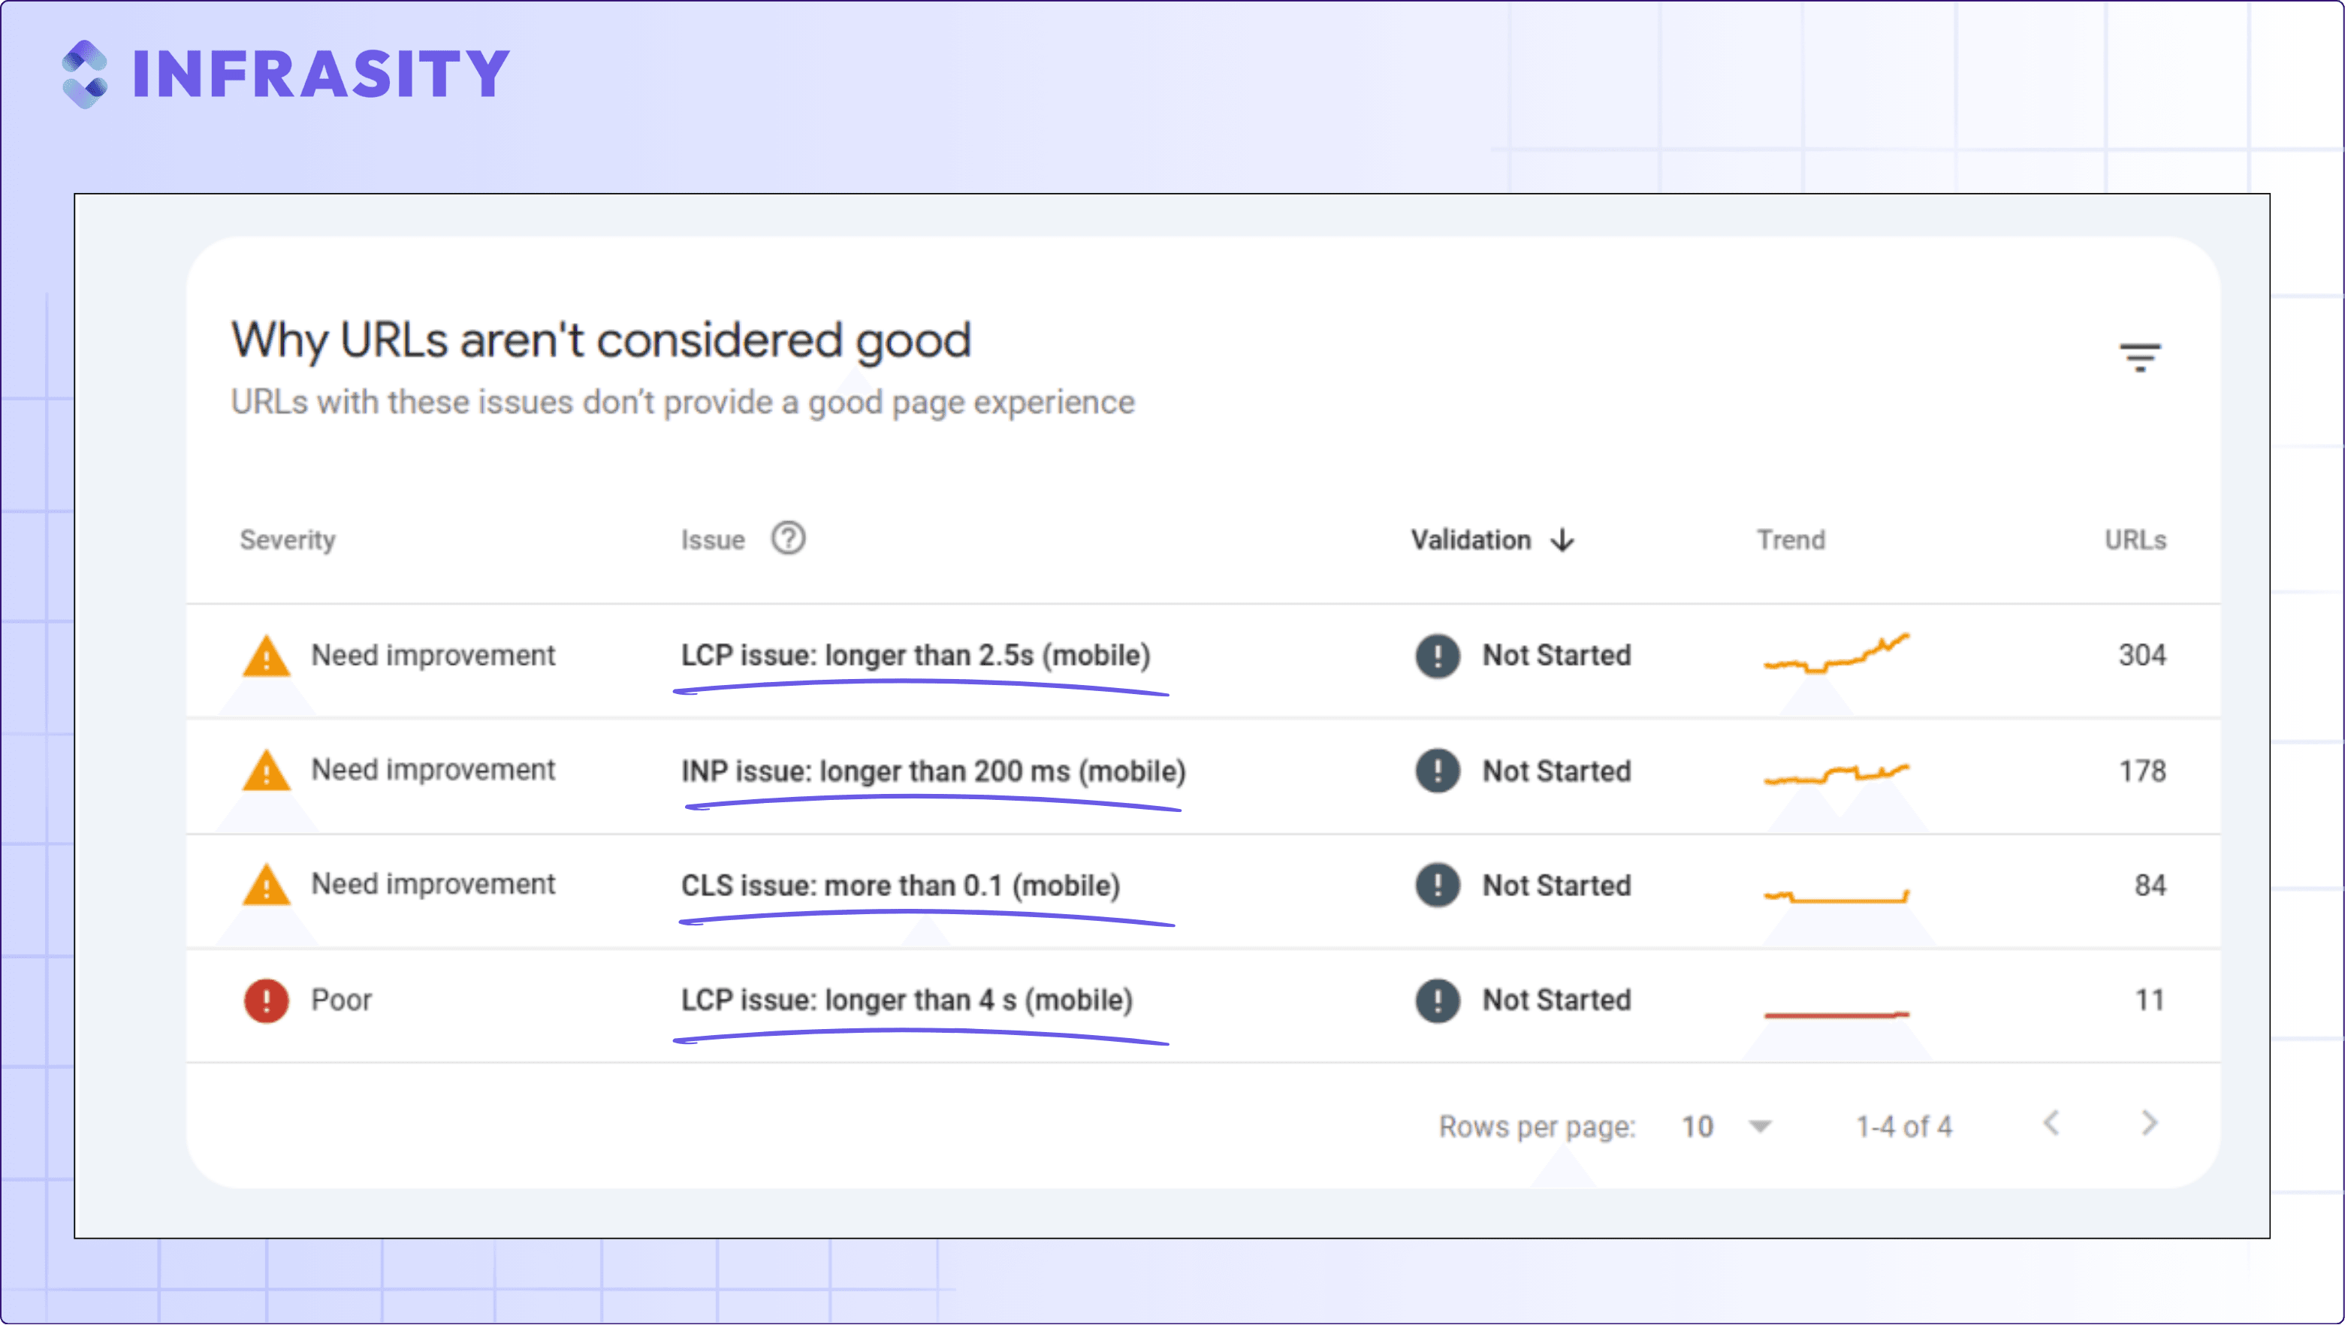The width and height of the screenshot is (2345, 1325).
Task: Click the red trend sparkline for Poor row
Action: pos(1836,1013)
